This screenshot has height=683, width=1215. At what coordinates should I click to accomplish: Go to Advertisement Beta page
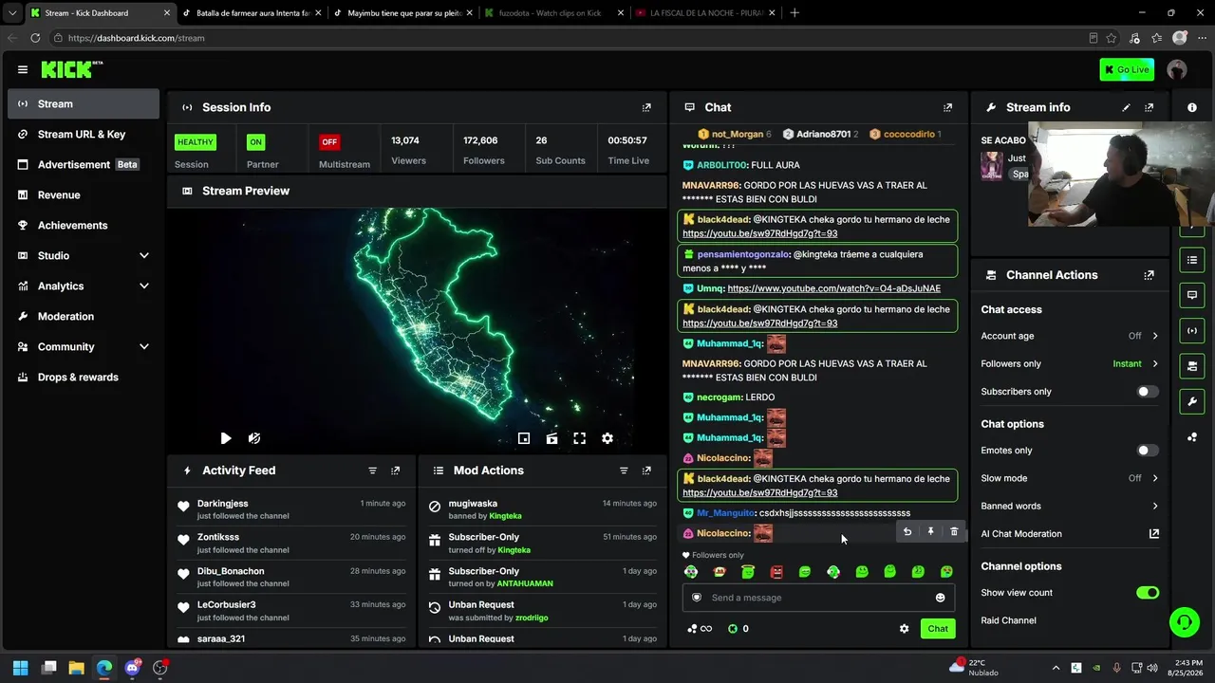pyautogui.click(x=84, y=165)
